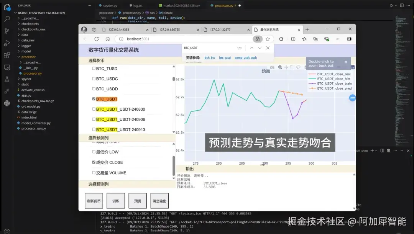Click the camera icon to download the chart
This screenshot has width=414, height=234.
tap(272, 67)
